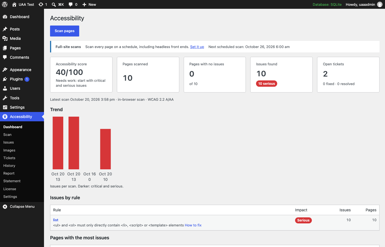Go to the Images submenu item
This screenshot has width=385, height=247.
click(9, 150)
